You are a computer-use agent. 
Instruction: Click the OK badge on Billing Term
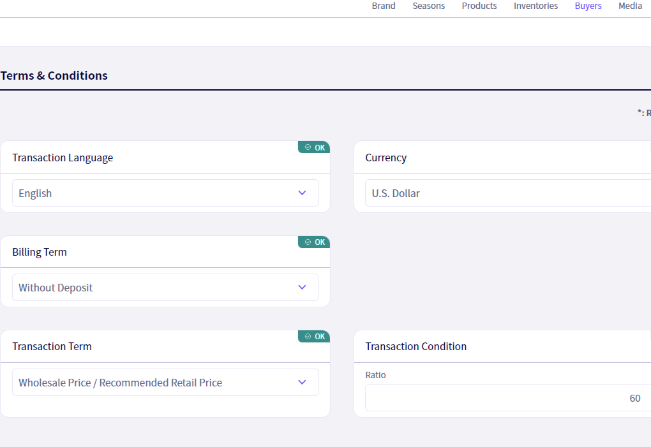pyautogui.click(x=314, y=242)
